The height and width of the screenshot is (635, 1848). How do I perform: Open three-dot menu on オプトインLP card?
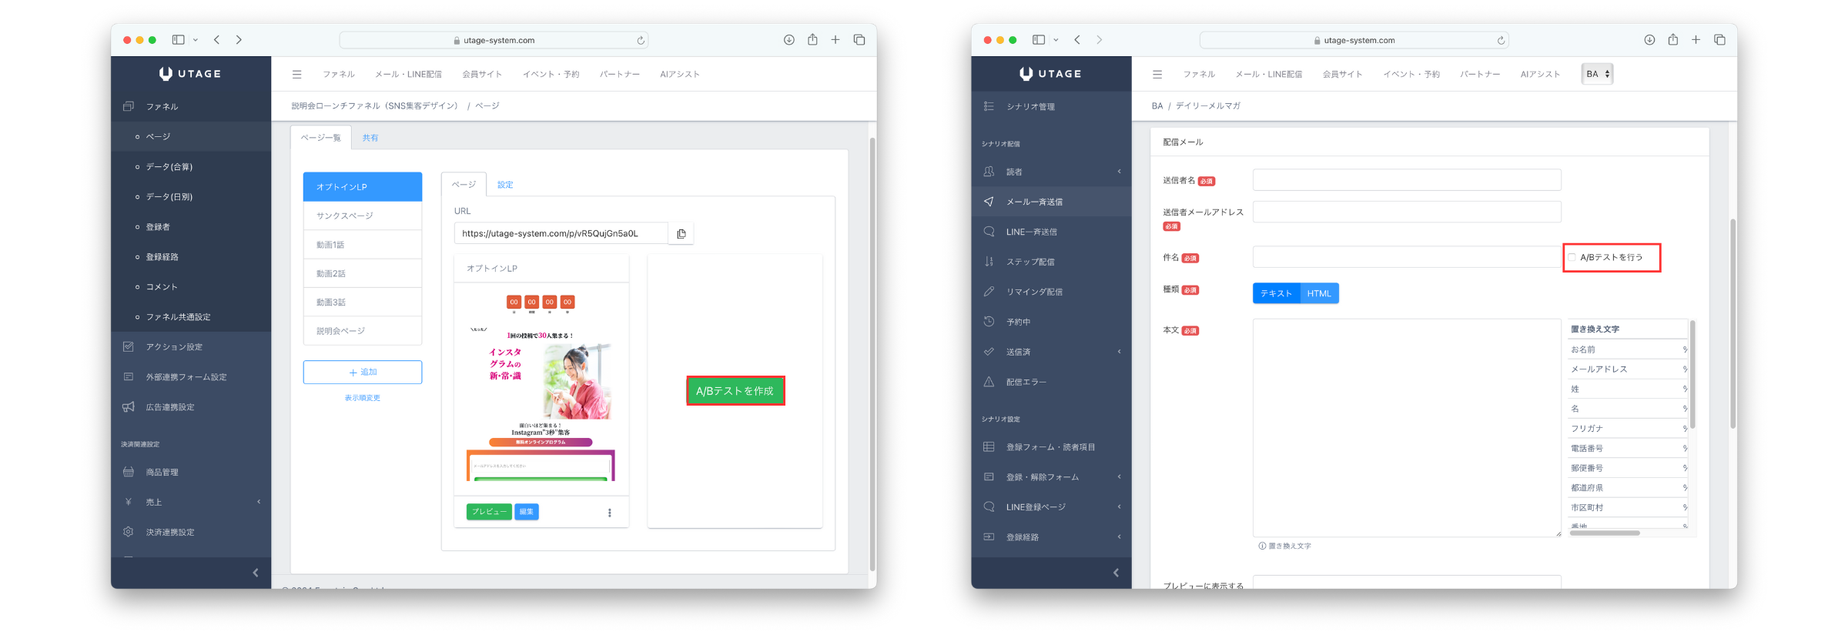coord(610,513)
